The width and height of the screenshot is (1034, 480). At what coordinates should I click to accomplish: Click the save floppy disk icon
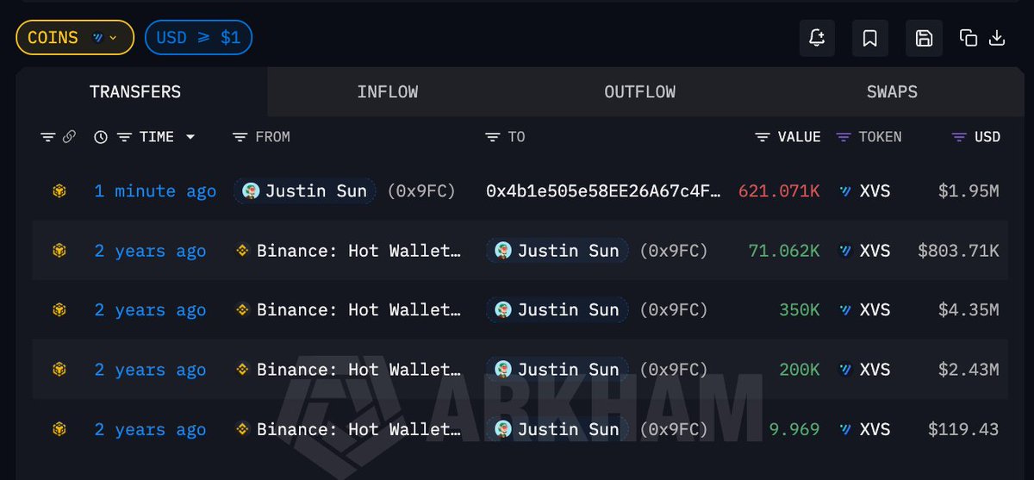[x=924, y=38]
